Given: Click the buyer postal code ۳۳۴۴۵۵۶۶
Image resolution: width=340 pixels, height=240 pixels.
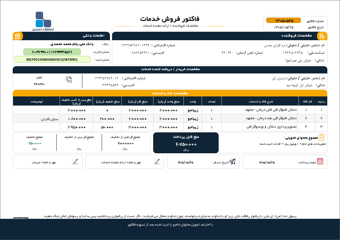Looking at the screenshot, I should tap(111, 85).
